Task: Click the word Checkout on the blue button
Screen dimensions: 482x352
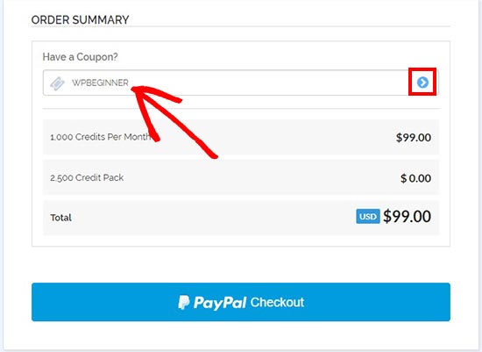Action: [x=277, y=303]
